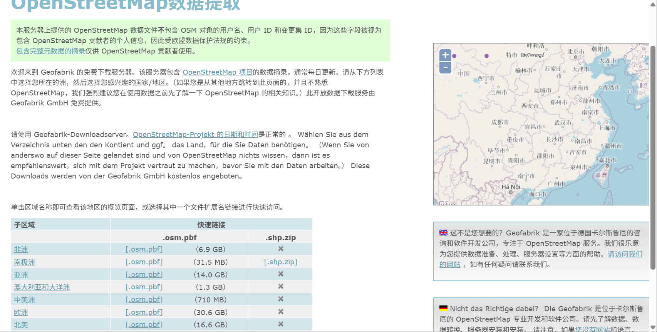657x332 pixels.
Task: Click the (1.3 GB) size value
Action: (x=211, y=287)
